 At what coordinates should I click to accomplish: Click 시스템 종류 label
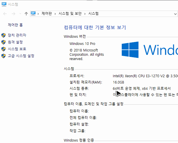(79, 88)
